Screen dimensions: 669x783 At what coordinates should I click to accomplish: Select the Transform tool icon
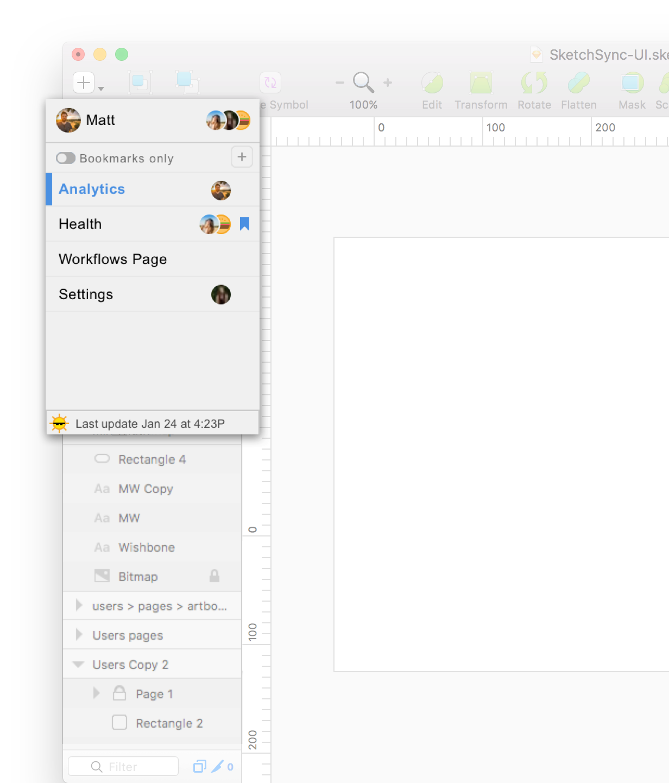[x=481, y=83]
